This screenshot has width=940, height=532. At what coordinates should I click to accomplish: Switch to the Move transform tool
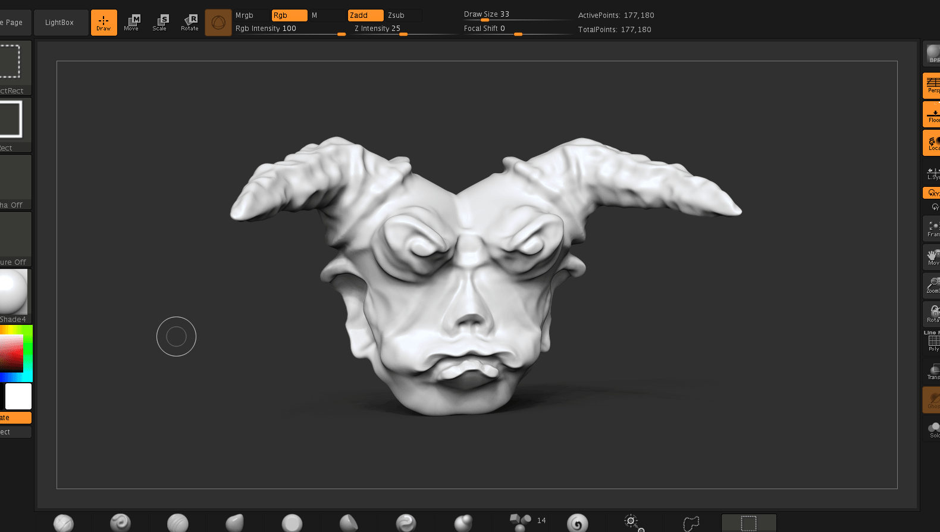tap(131, 23)
